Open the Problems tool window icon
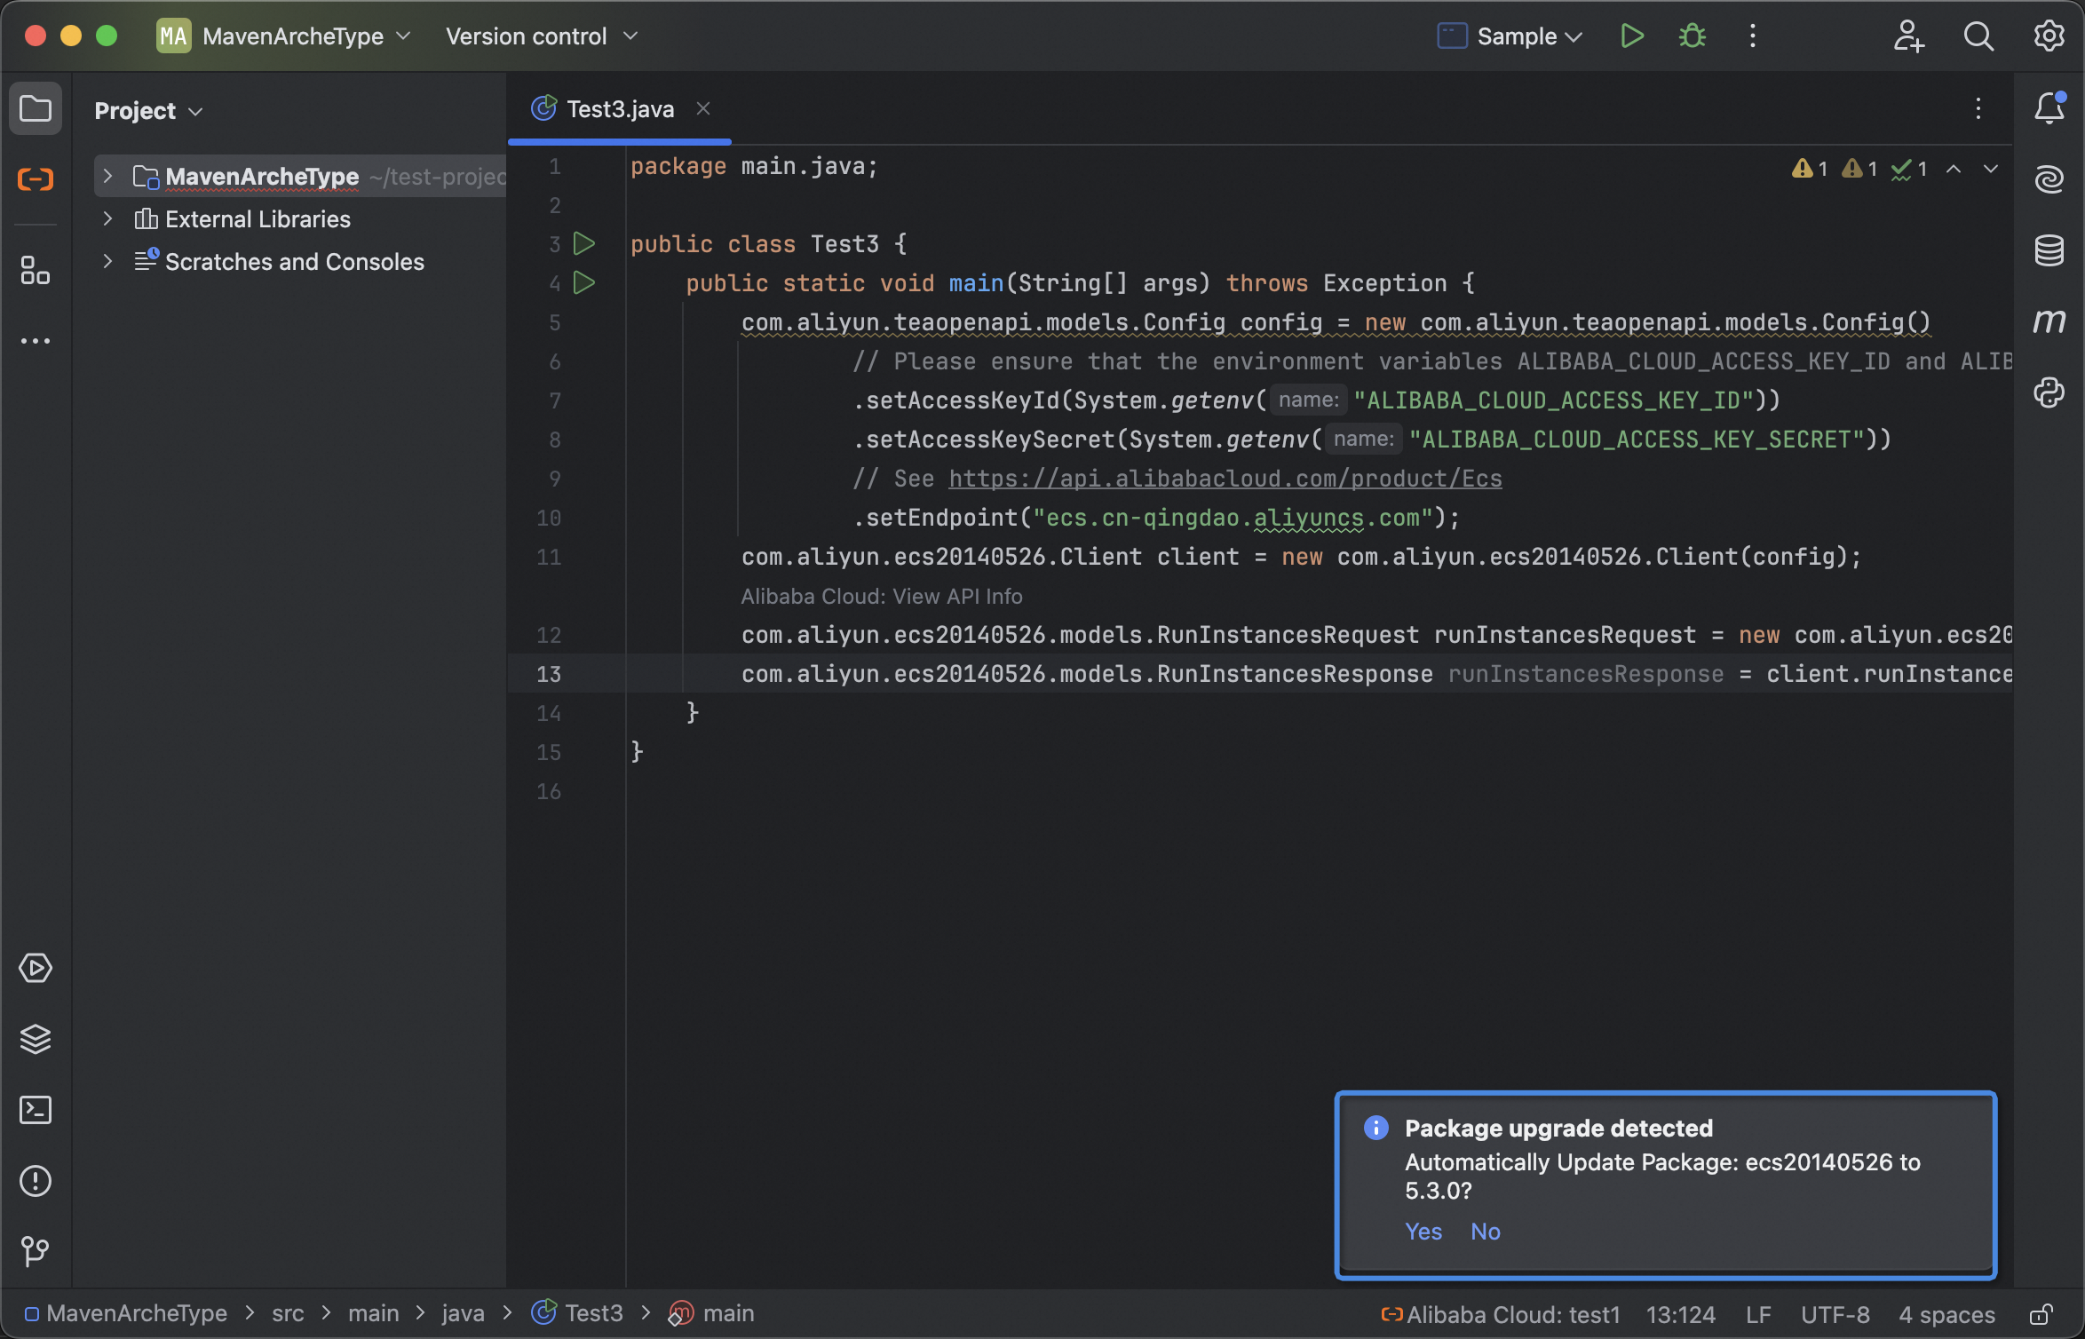Screen dimensions: 2085x1339 pyautogui.click(x=36, y=1181)
